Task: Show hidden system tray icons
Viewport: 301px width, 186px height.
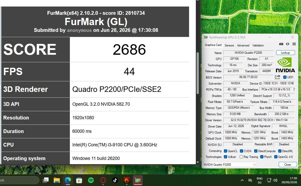Action: (x=242, y=180)
